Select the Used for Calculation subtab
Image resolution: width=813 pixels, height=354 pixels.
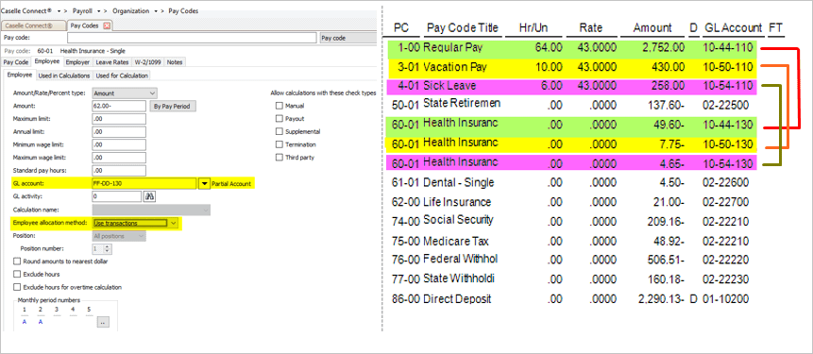point(122,76)
